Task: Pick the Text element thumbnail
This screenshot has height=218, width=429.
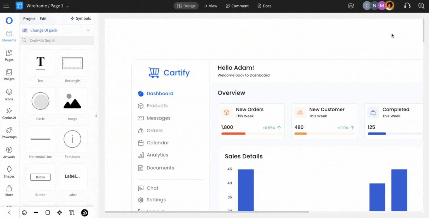Action: [40, 63]
